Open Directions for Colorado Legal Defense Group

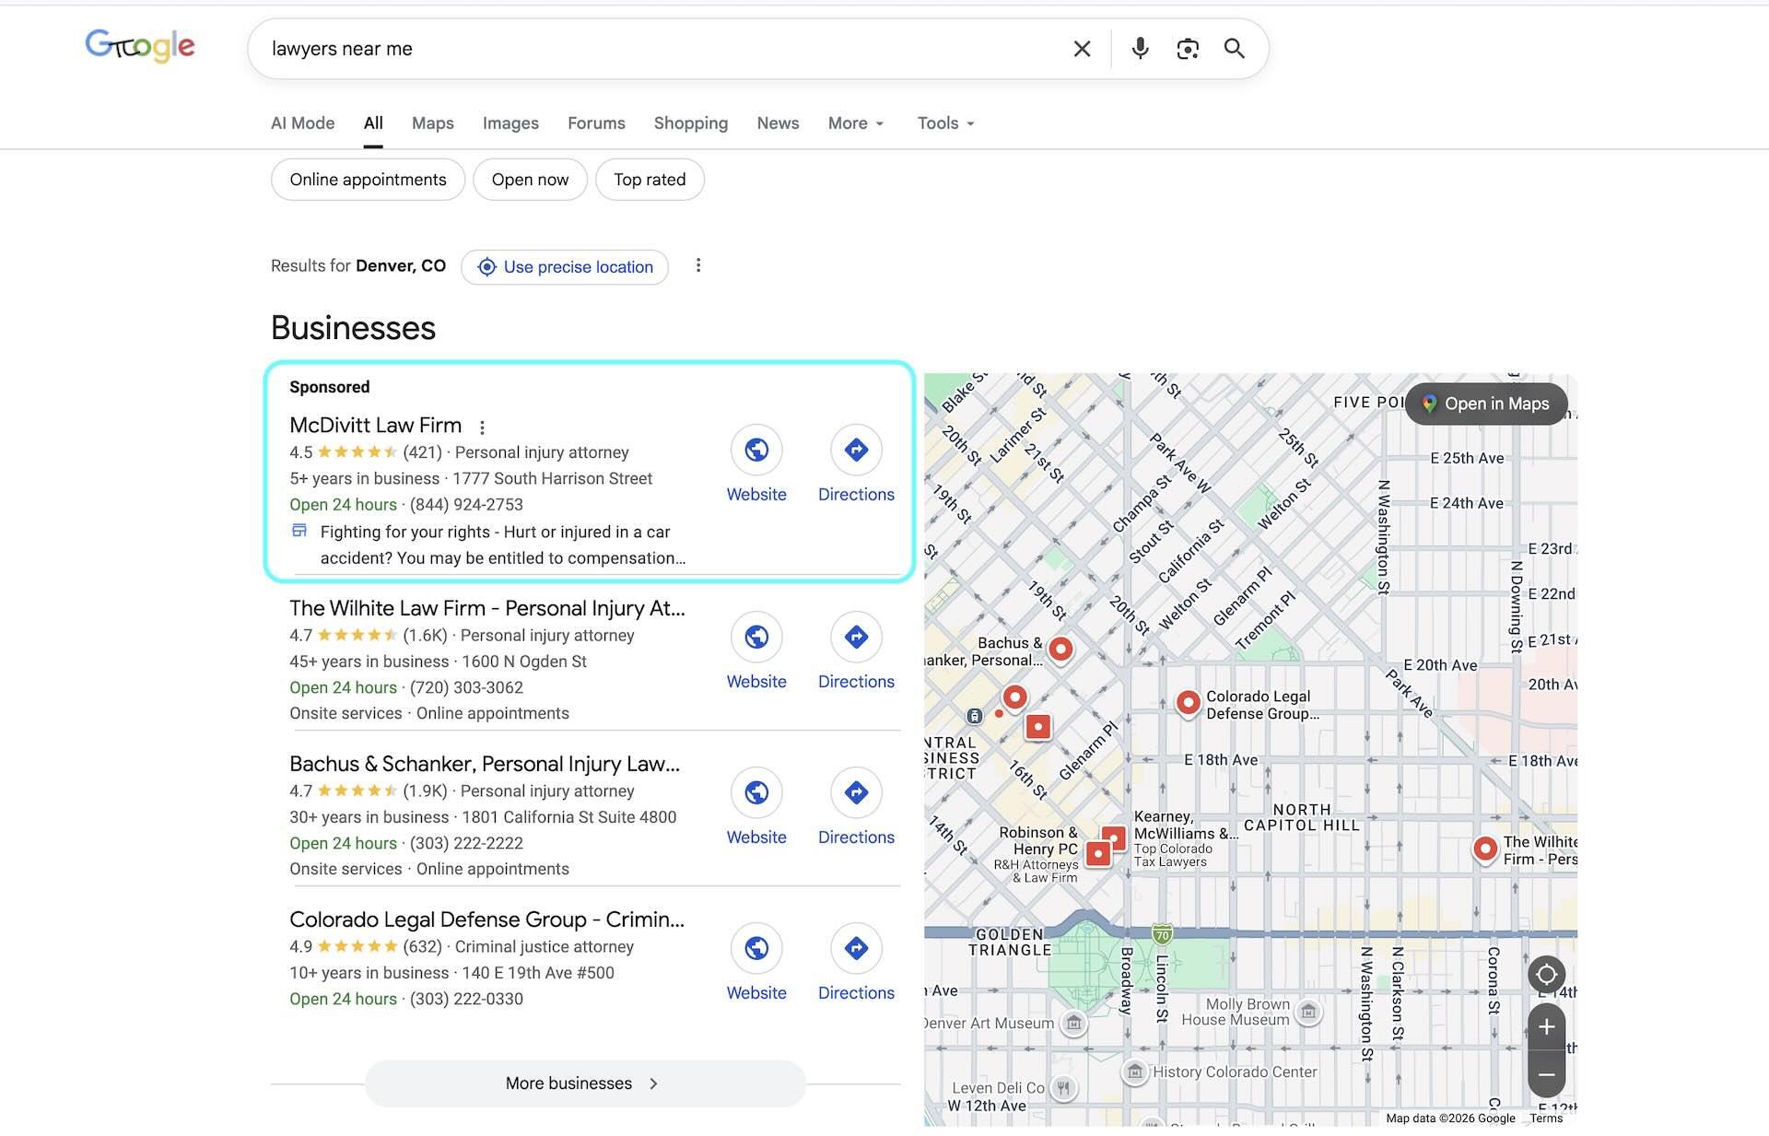coord(856,948)
